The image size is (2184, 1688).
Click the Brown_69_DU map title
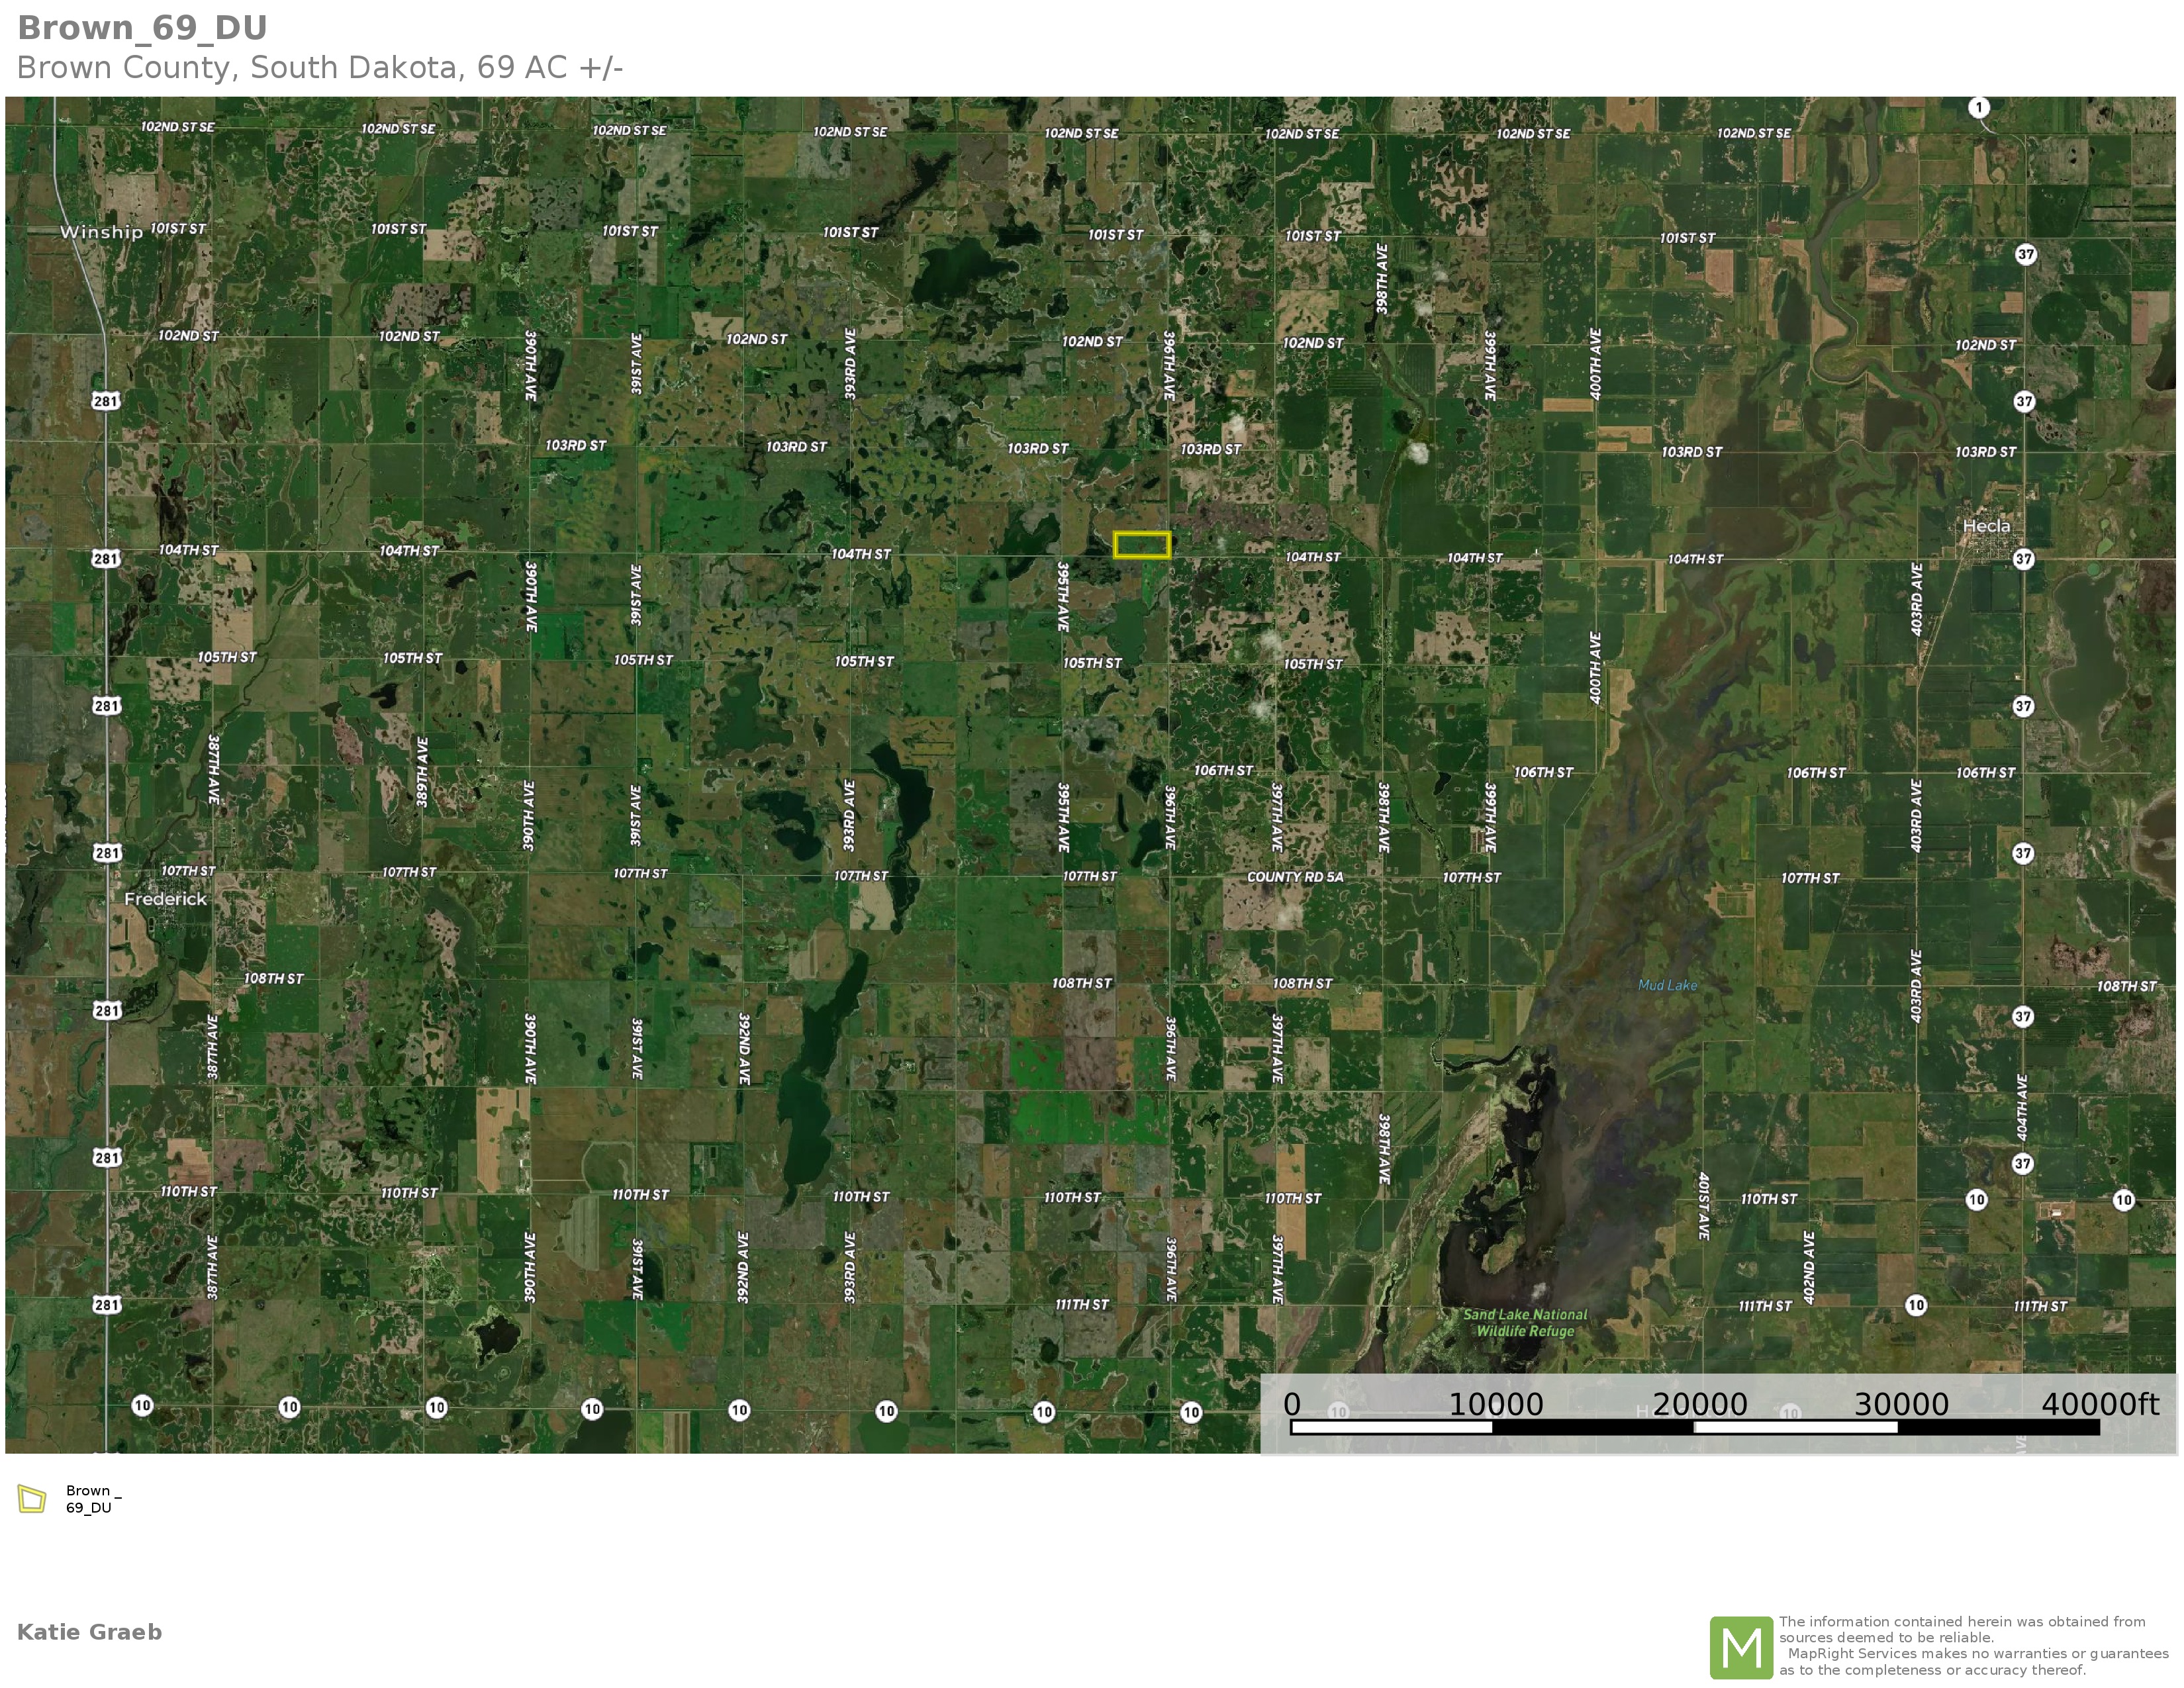click(142, 28)
